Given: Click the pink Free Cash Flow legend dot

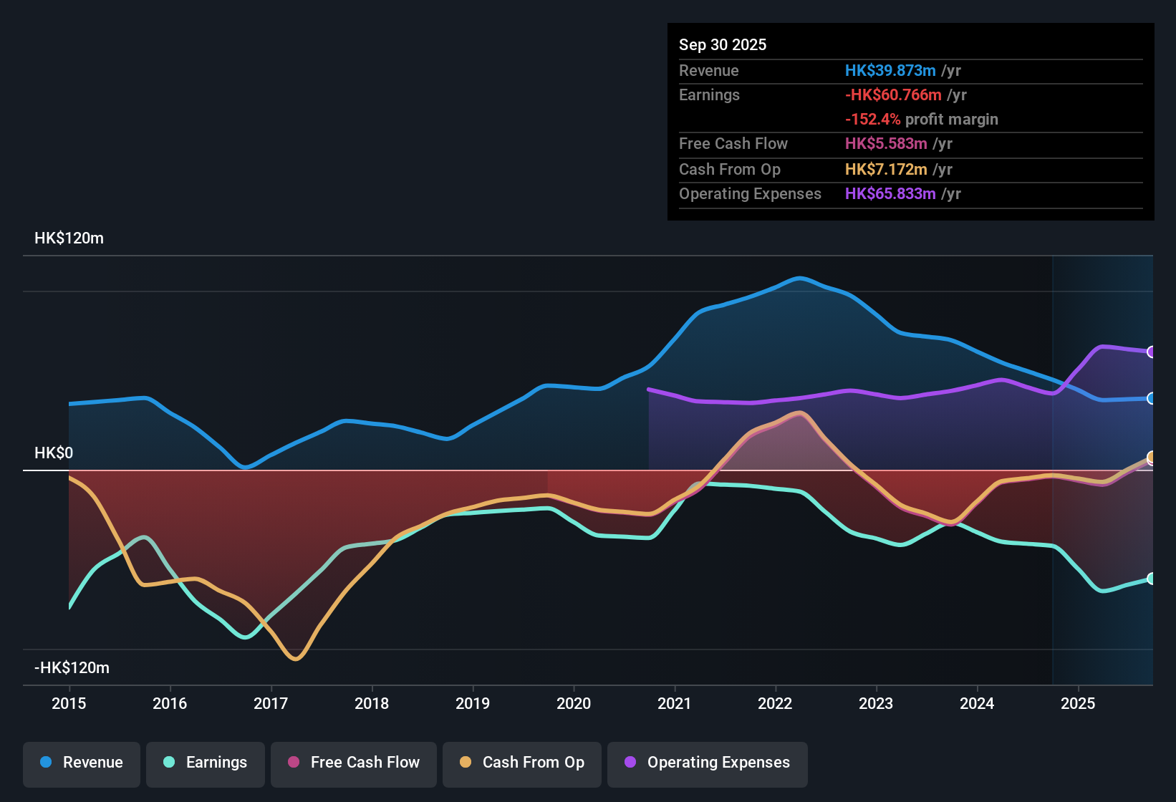Looking at the screenshot, I should [294, 763].
